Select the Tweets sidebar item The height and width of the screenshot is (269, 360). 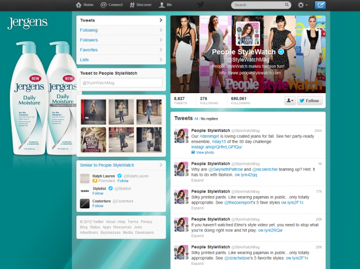pyautogui.click(x=121, y=20)
